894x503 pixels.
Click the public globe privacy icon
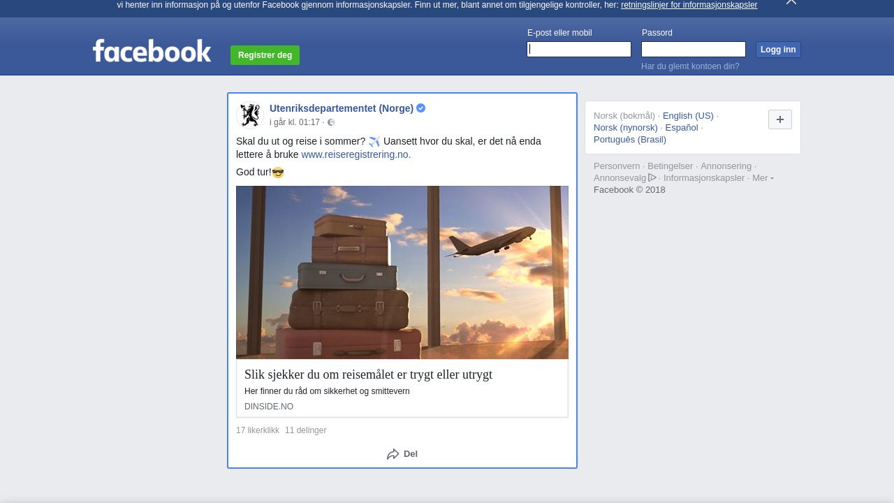tap(331, 122)
